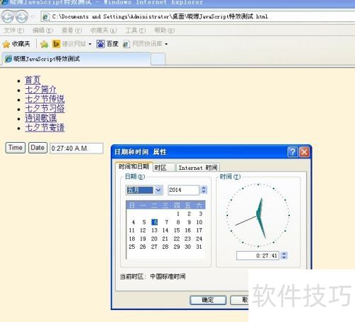Select calendar day 31
This screenshot has height=322, width=355.
tap(200, 247)
